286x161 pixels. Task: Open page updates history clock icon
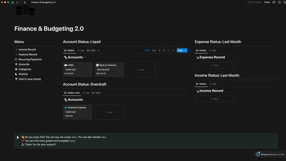279,2
